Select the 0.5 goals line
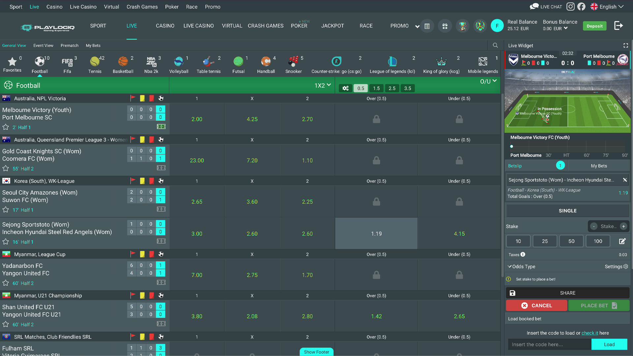Viewport: 633px width, 356px height. coord(361,88)
